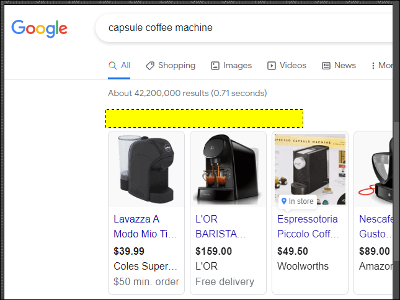Click the $89.00 price
The width and height of the screenshot is (400, 300).
point(375,251)
